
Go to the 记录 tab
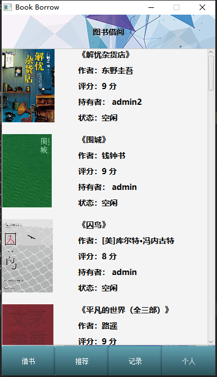(x=135, y=361)
